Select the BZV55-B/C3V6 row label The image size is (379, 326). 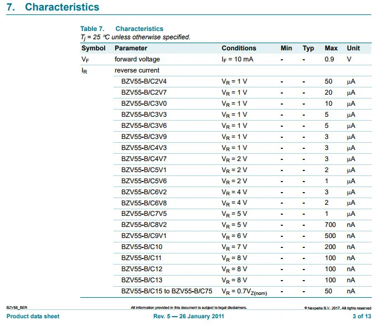coord(144,126)
